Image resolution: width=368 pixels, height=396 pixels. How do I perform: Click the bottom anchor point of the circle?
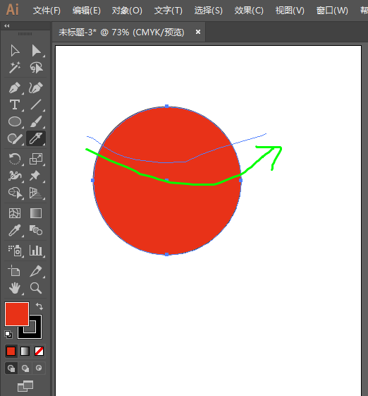[166, 254]
